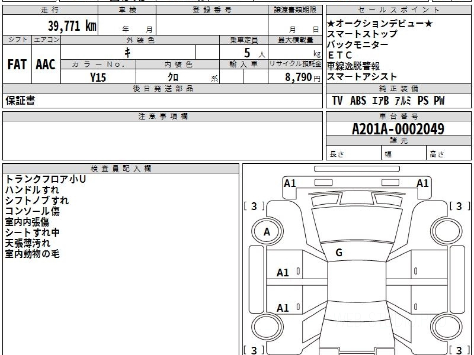This screenshot has width=474, height=355.
Task: Select the A1 mark beside 保証書-side front bumper corner
Action: [290, 183]
